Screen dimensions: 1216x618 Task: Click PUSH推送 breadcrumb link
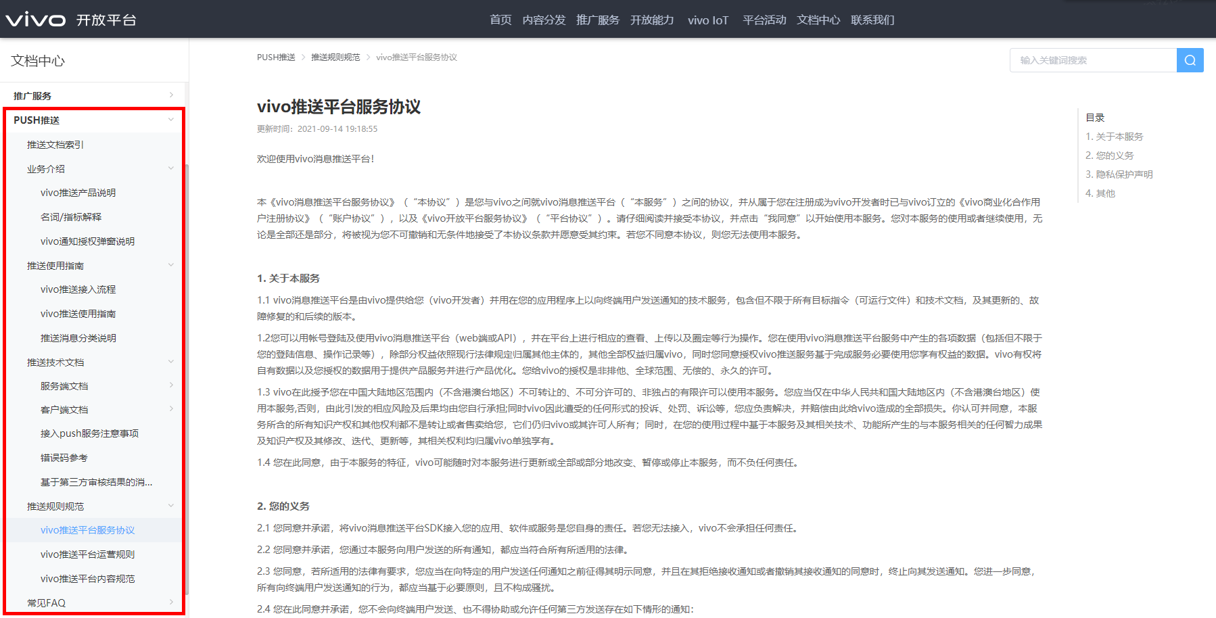(276, 57)
